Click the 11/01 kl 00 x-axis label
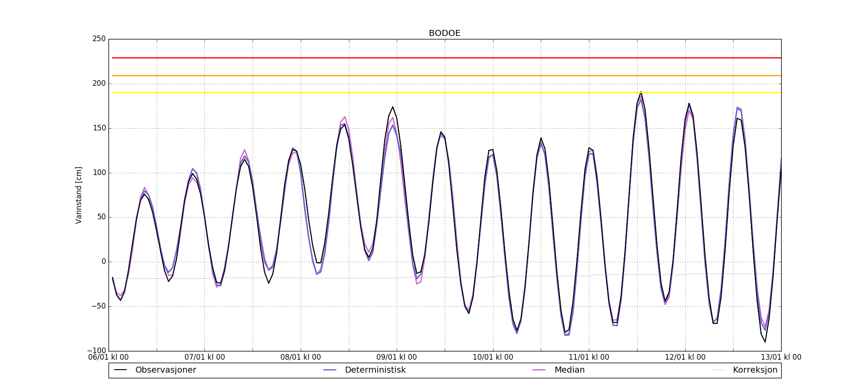 tap(589, 357)
